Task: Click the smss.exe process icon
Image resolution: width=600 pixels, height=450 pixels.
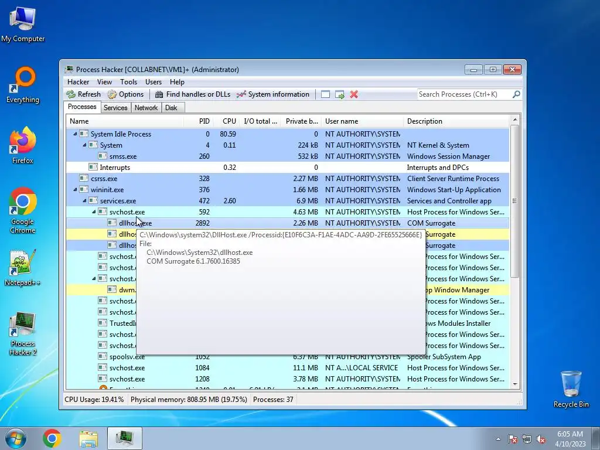Action: coord(103,156)
